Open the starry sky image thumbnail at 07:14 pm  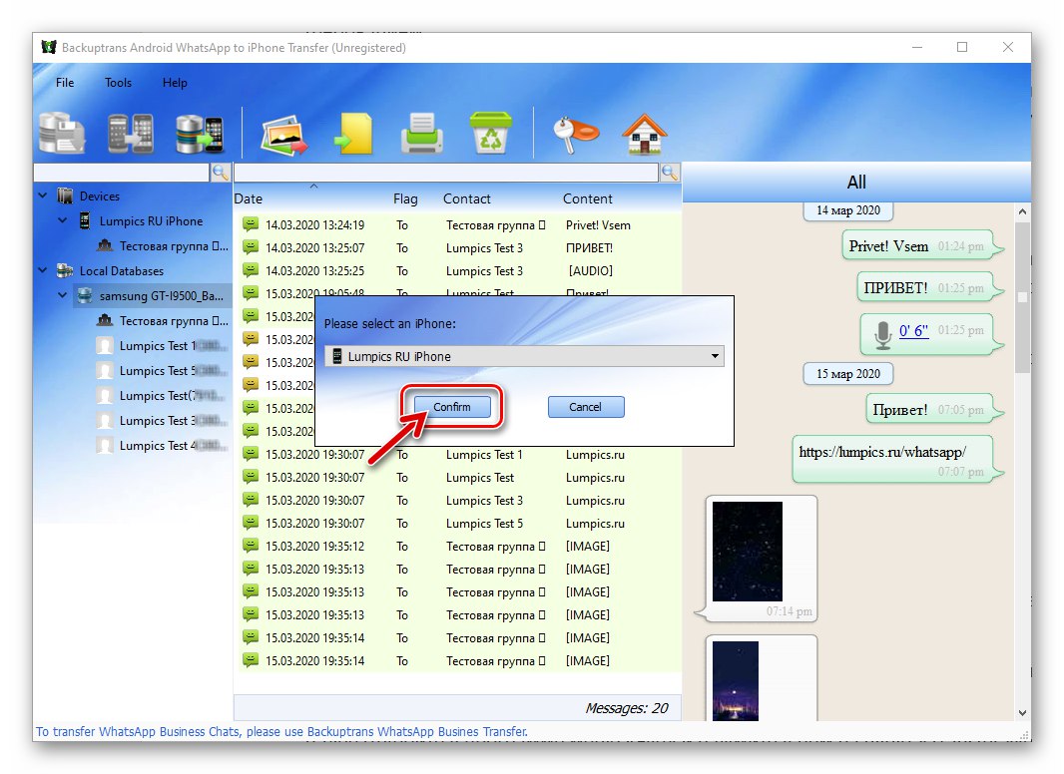point(748,552)
